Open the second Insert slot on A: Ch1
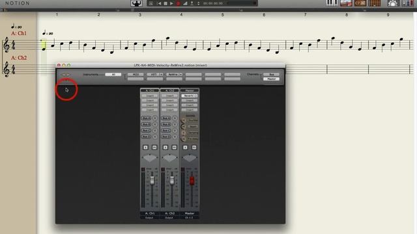This screenshot has width=417, height=234. coord(150,101)
